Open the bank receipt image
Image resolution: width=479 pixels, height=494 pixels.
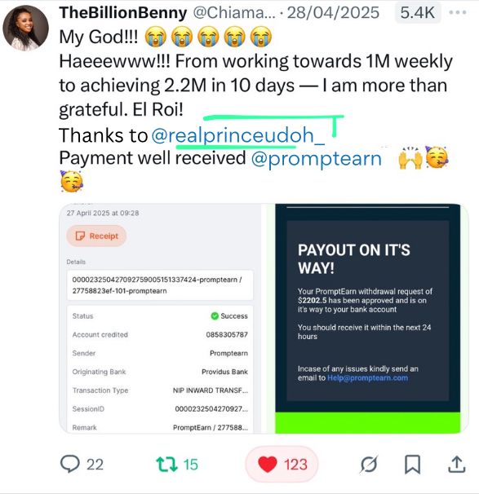[x=160, y=319]
